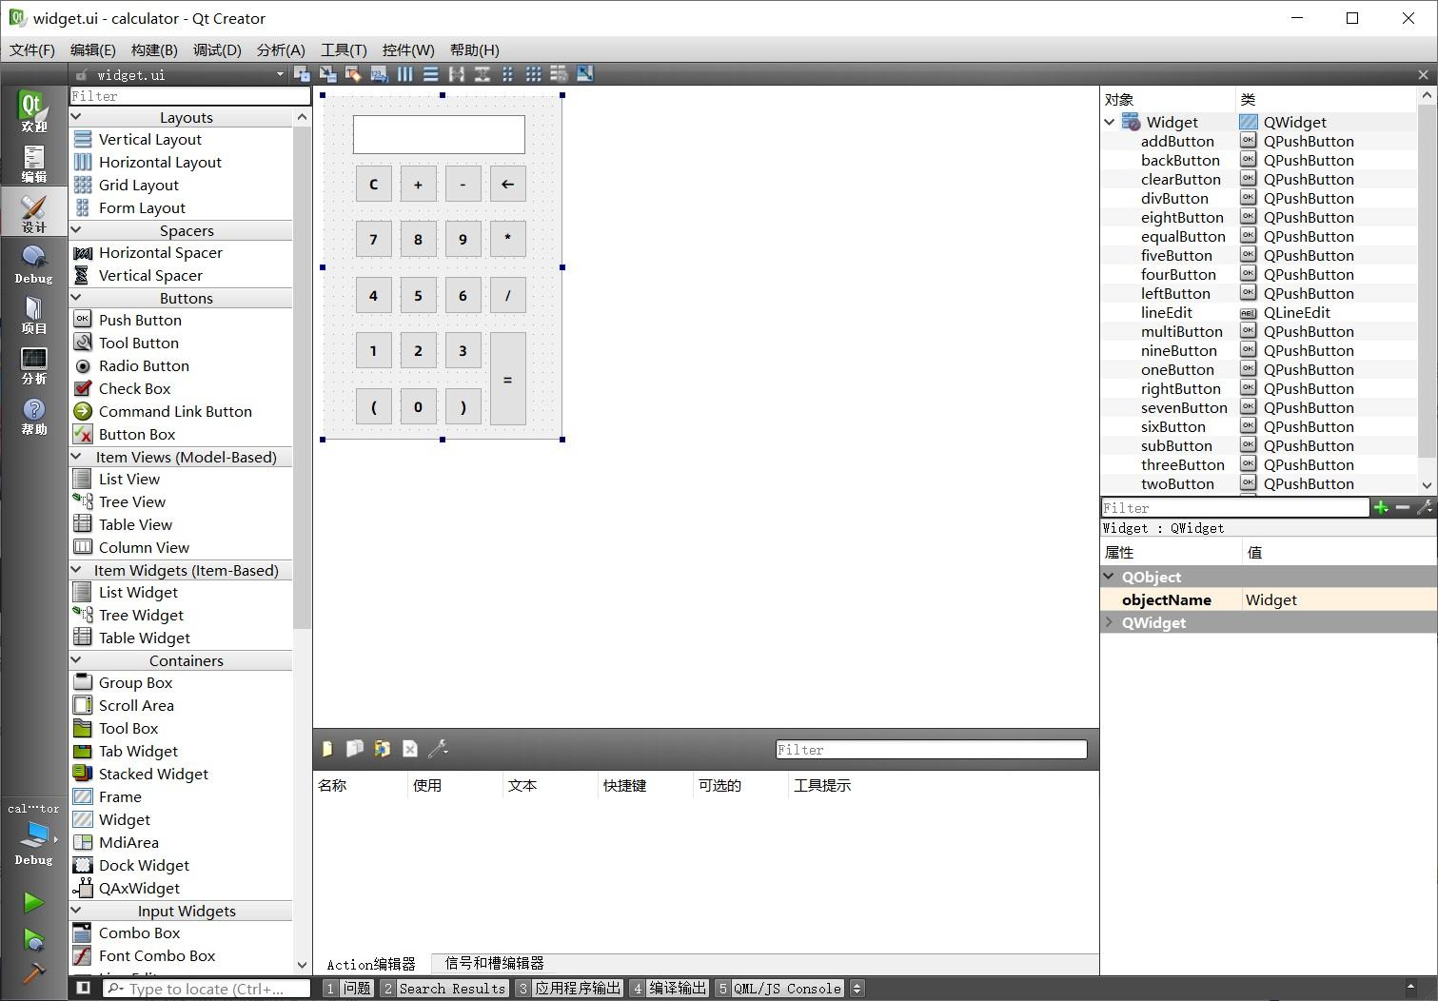Switch to signals/slots editing mode in toolbar
The width and height of the screenshot is (1438, 1001).
328,73
